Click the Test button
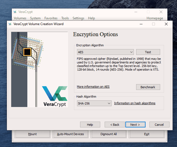 (148, 52)
